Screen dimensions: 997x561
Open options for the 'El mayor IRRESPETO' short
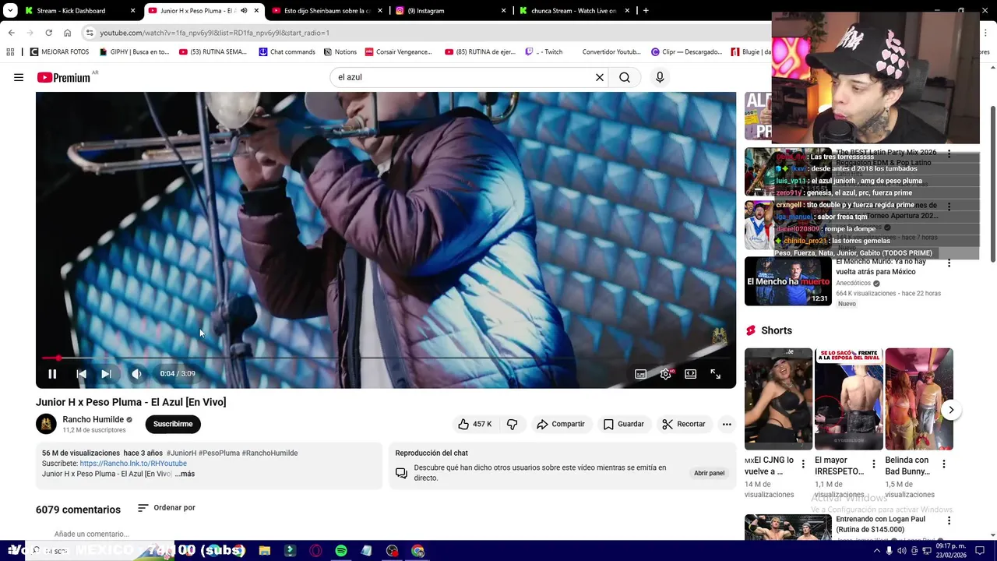click(873, 464)
